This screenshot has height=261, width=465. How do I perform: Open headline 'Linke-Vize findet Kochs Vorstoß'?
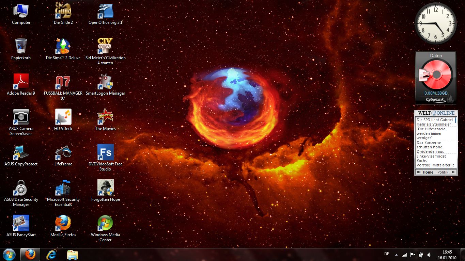click(x=435, y=161)
